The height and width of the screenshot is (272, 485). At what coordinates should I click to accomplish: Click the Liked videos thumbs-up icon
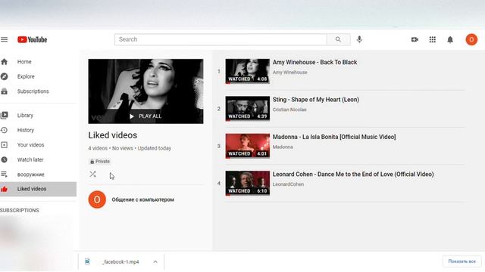point(5,189)
